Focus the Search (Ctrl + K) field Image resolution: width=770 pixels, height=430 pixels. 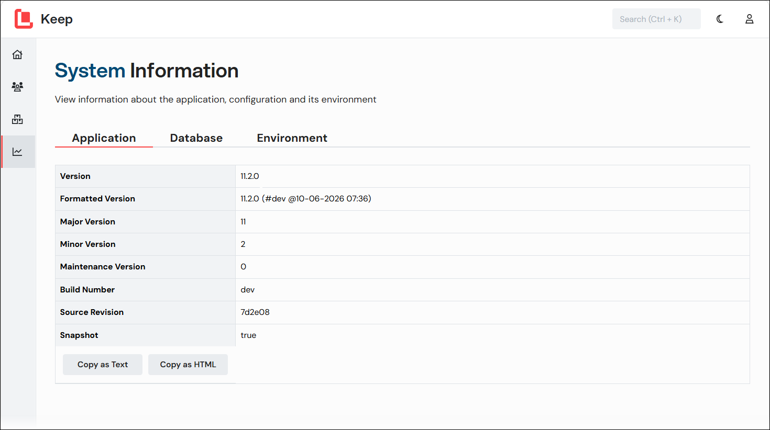point(656,19)
